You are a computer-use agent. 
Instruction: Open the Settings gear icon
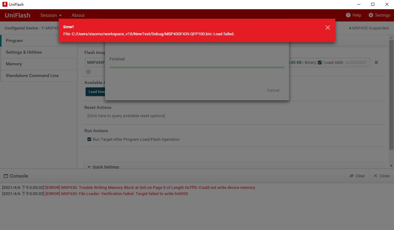[x=371, y=15]
